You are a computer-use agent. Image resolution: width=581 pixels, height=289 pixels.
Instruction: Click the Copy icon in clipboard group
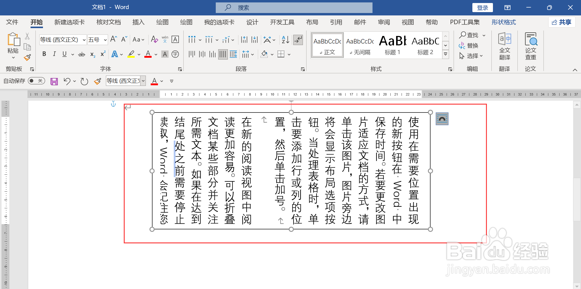(27, 47)
